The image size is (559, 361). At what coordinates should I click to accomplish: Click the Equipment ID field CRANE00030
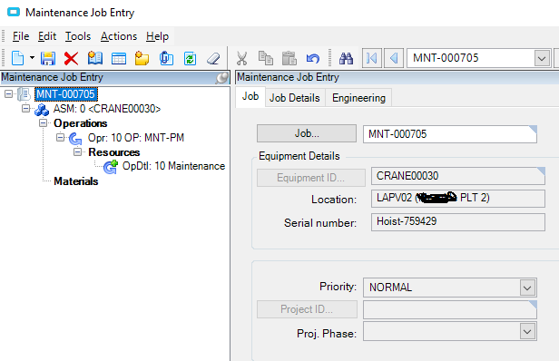(x=458, y=176)
